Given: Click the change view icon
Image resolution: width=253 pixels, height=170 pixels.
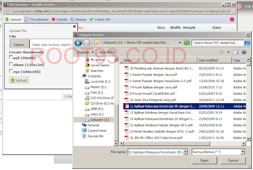Looking at the screenshot, I should [x=221, y=52].
